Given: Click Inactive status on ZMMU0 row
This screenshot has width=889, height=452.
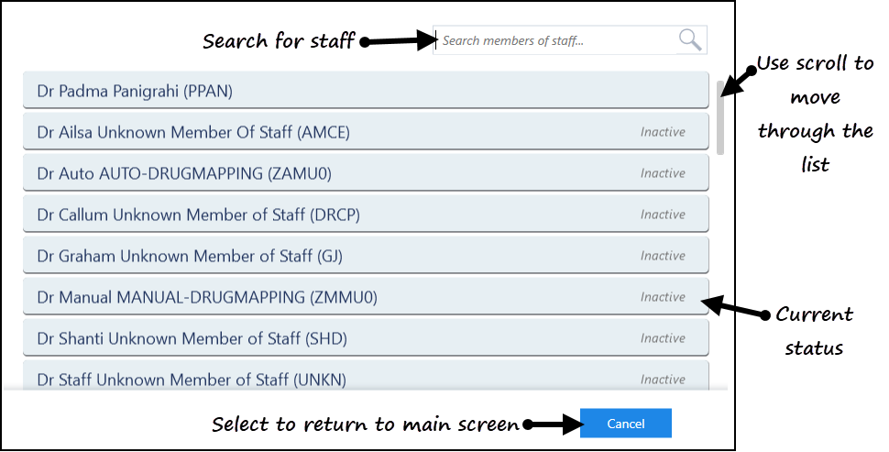Looking at the screenshot, I should pos(663,297).
